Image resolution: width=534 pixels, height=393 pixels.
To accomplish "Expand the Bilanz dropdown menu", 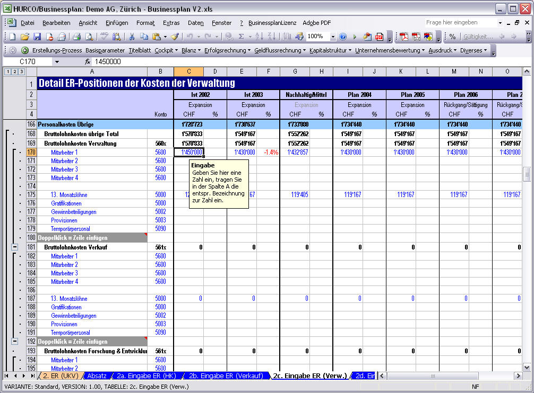I will point(191,50).
